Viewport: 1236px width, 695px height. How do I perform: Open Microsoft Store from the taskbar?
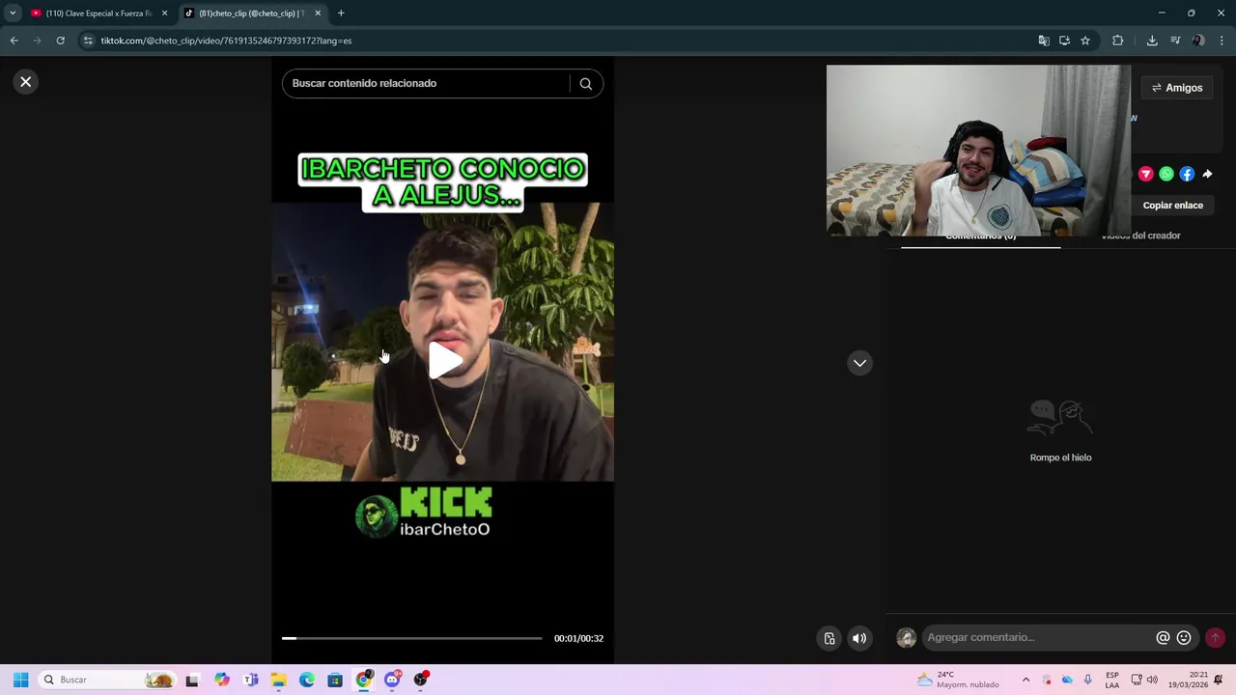(x=335, y=680)
